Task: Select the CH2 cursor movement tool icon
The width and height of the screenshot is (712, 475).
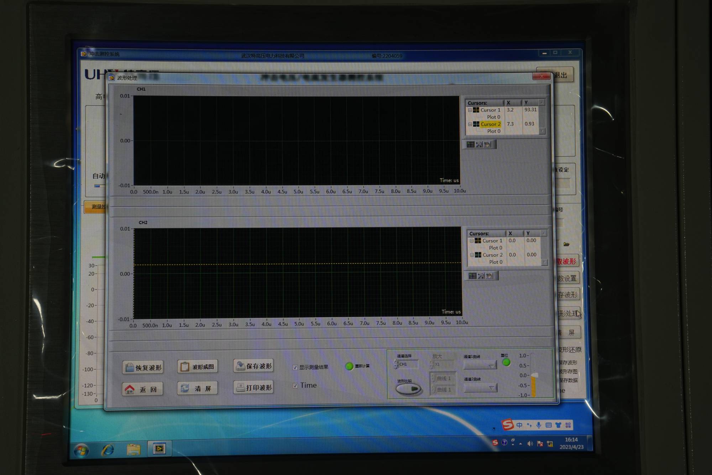Action: (473, 276)
